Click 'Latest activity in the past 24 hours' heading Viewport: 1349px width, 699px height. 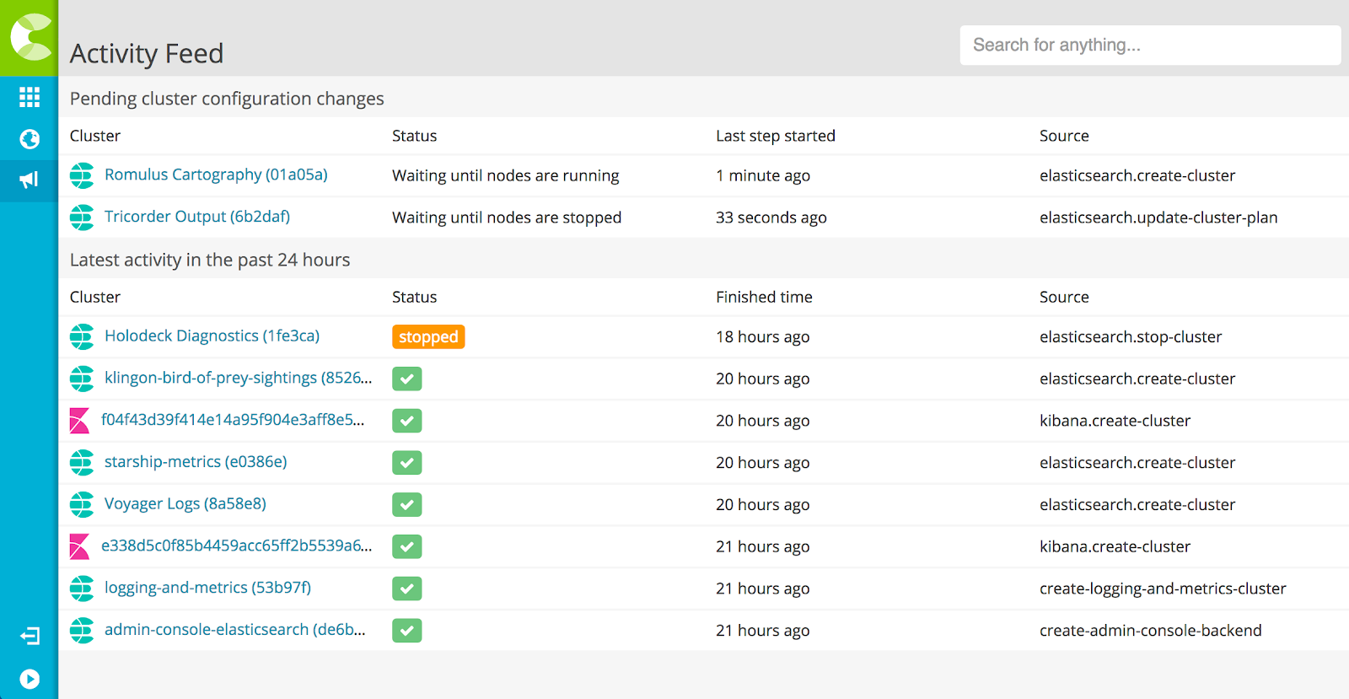tap(210, 260)
